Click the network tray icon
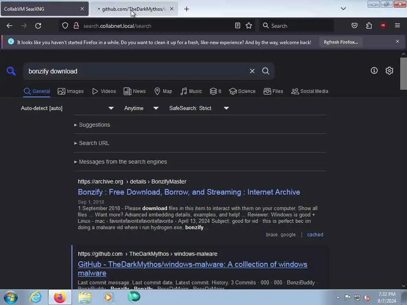 click(357, 298)
